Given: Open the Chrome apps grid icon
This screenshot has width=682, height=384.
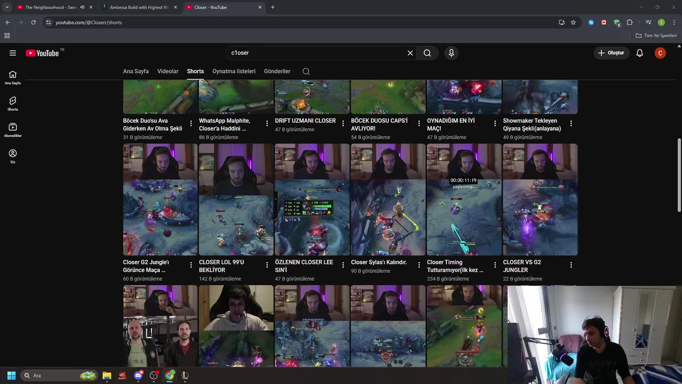Looking at the screenshot, I should [x=7, y=36].
